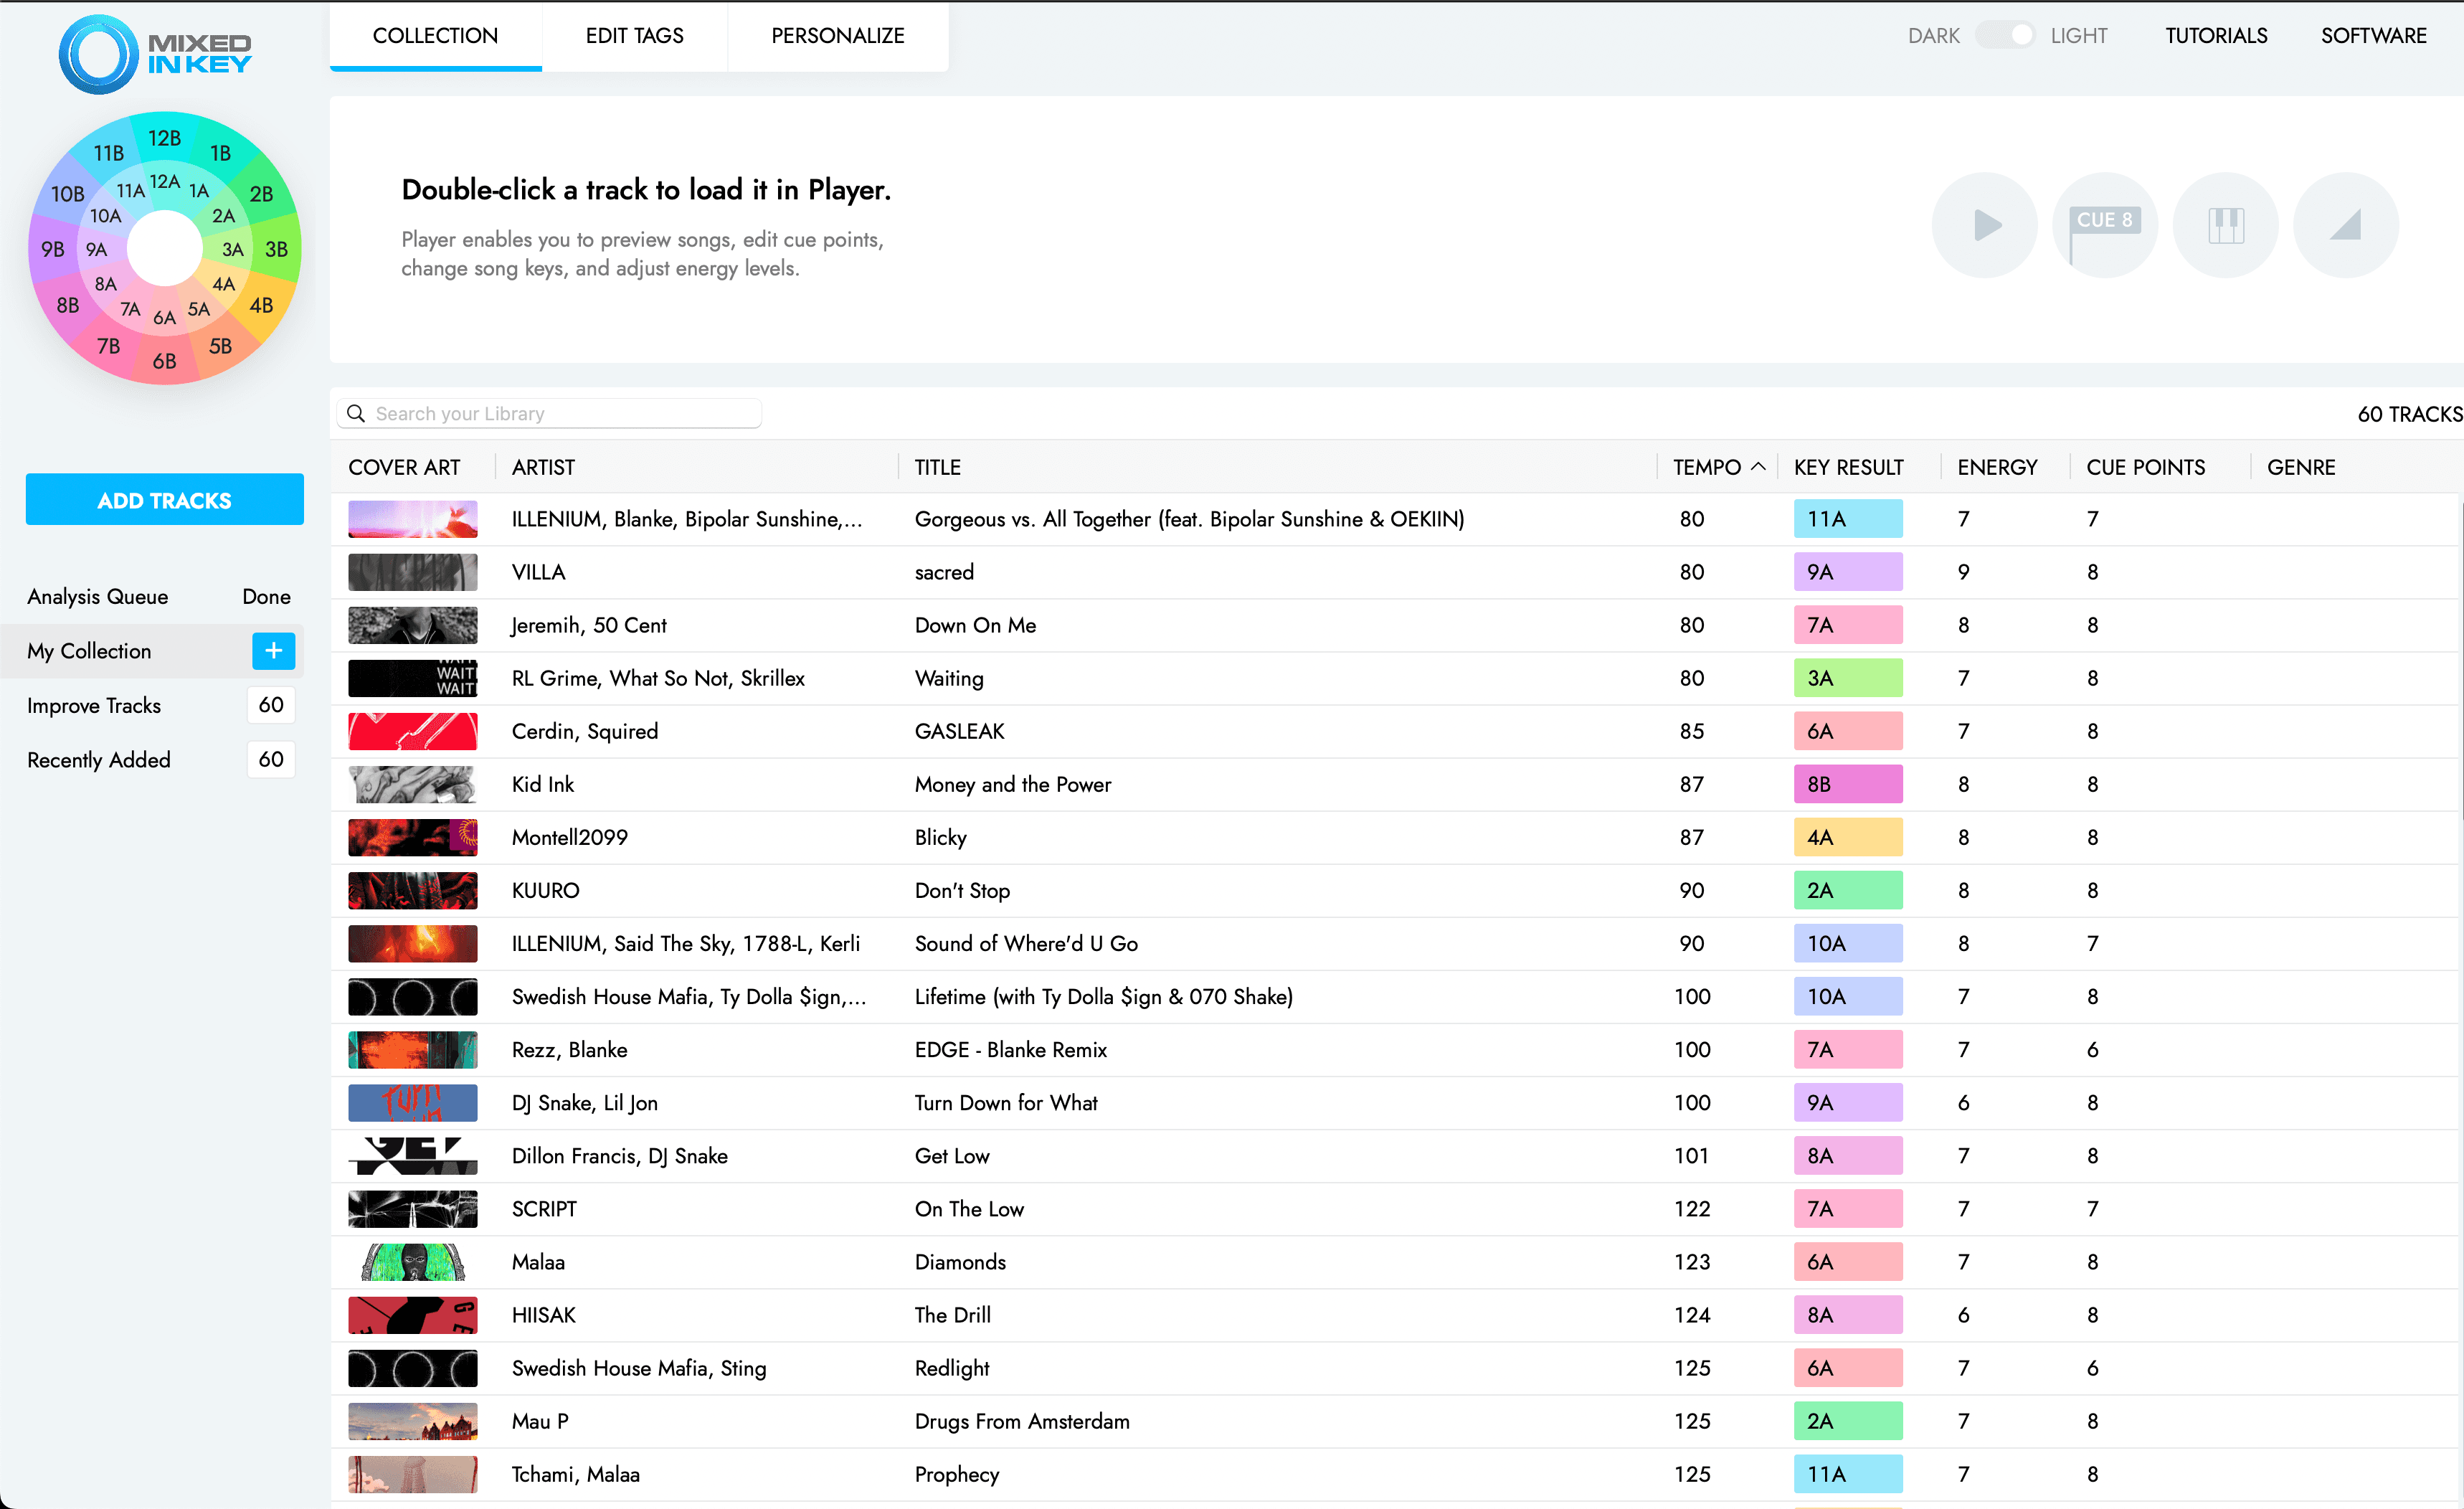Pick 6A on the inner Camelot wheel
This screenshot has width=2464, height=1509.
165,318
